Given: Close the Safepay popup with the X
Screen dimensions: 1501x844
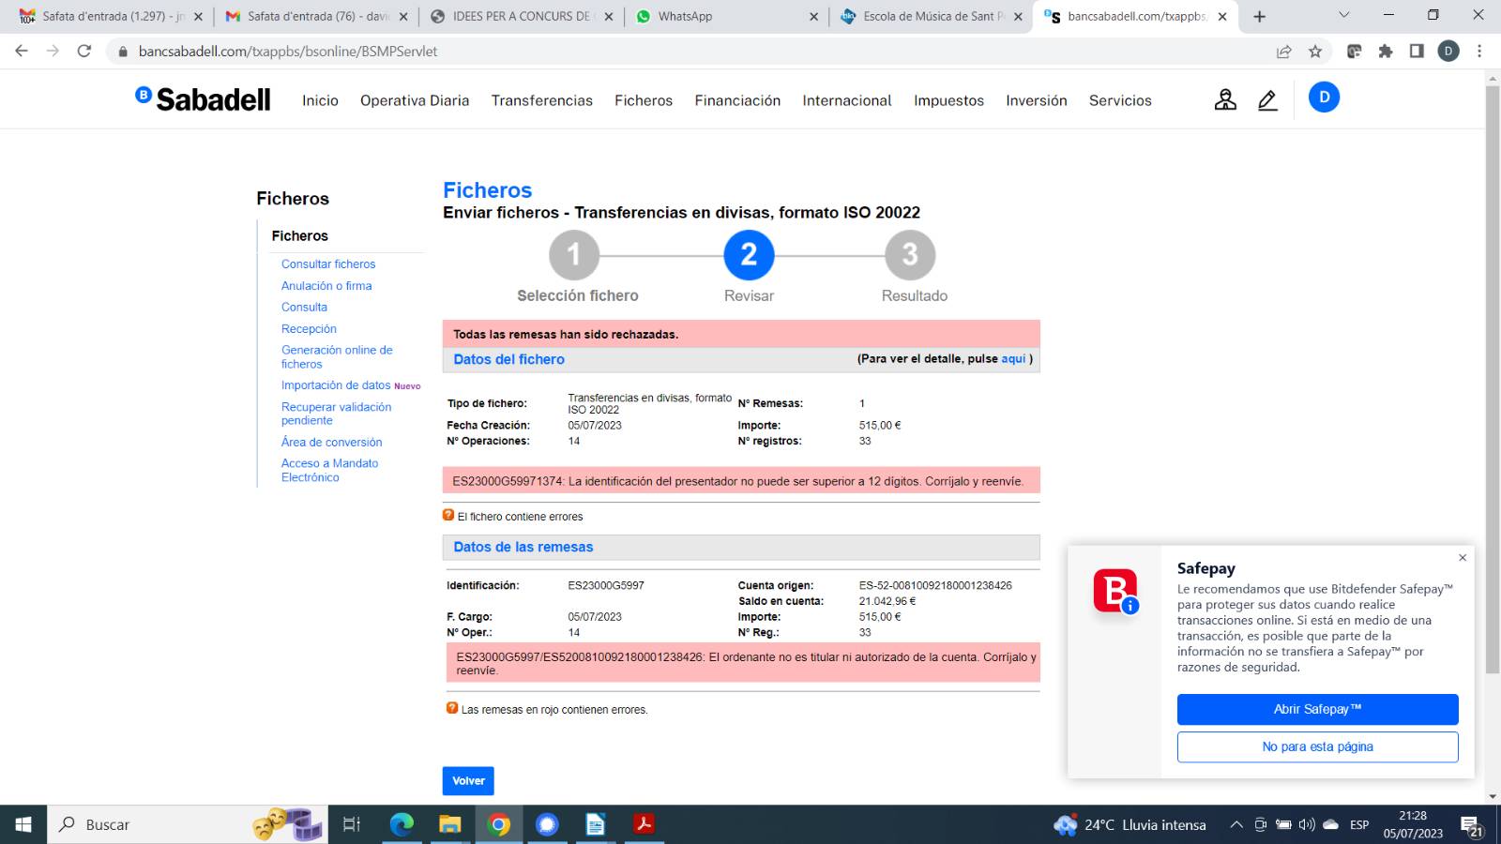Looking at the screenshot, I should coord(1462,558).
